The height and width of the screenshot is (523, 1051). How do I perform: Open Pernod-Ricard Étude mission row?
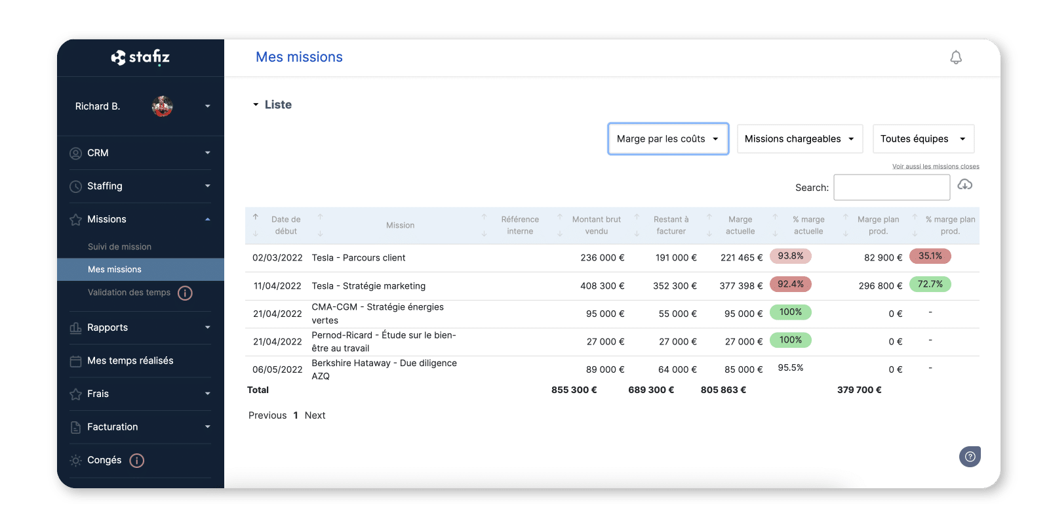point(384,342)
